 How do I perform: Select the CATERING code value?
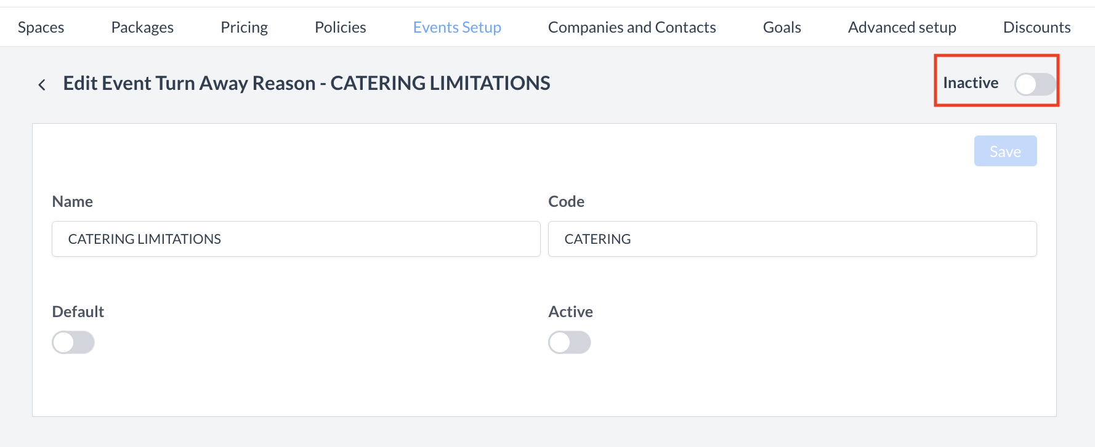click(x=597, y=239)
